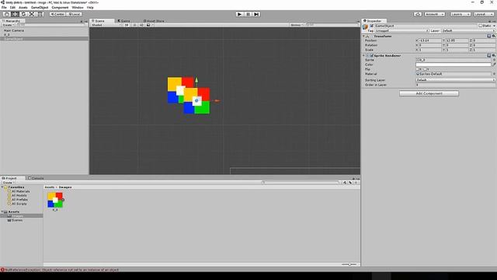Viewport: 497px width, 280px height.
Task: Open the File menu
Action: point(4,7)
